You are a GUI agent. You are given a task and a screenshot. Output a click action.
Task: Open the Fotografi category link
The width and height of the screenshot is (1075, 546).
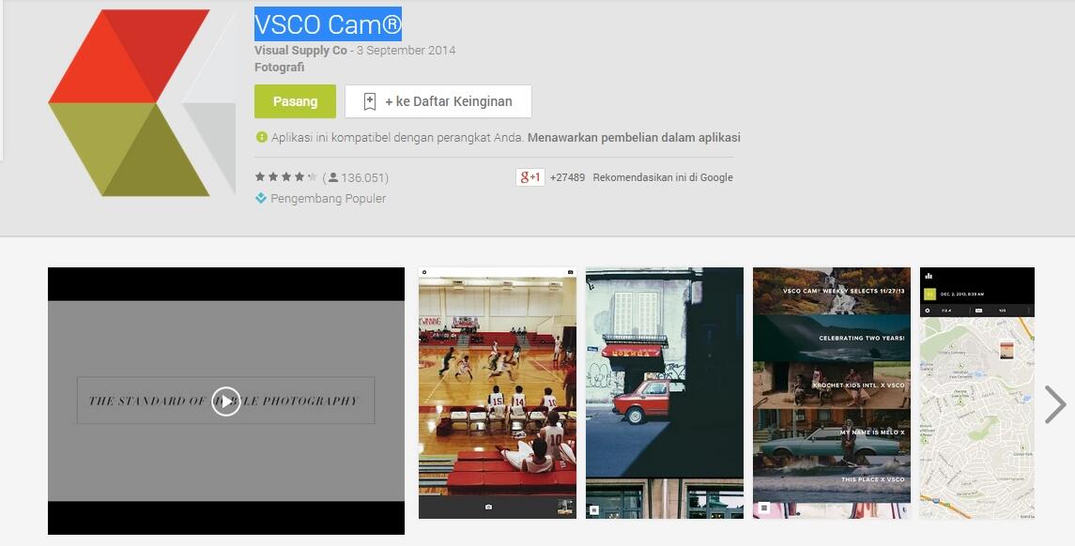pyautogui.click(x=279, y=68)
